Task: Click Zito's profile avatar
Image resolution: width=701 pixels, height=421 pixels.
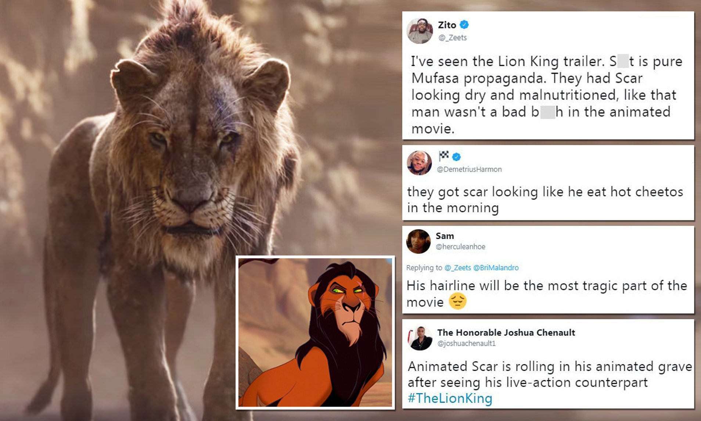Action: pyautogui.click(x=420, y=31)
